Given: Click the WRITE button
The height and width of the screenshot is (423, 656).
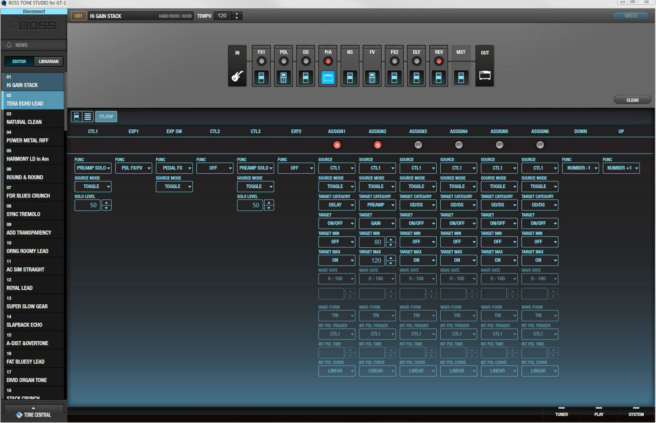Looking at the screenshot, I should (631, 16).
